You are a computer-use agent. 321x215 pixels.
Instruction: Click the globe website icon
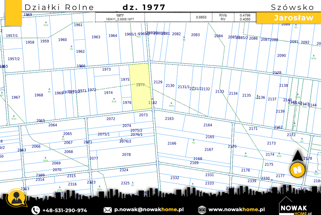point(202,210)
